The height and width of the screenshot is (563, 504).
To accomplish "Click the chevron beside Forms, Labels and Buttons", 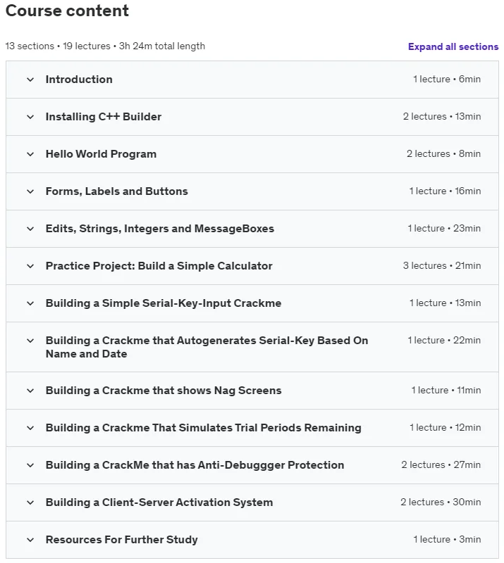I will (x=30, y=191).
